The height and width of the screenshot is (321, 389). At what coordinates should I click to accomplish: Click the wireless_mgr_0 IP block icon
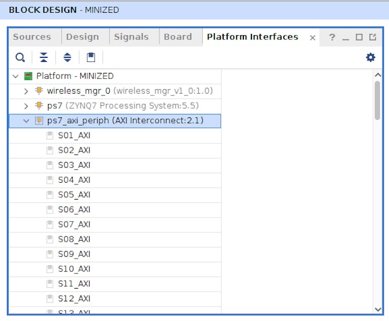(x=39, y=91)
